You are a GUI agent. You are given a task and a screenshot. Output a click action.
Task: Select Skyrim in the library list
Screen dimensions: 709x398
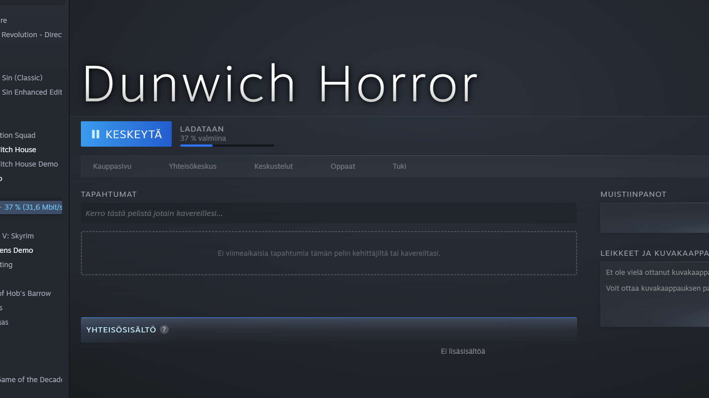[x=18, y=236]
